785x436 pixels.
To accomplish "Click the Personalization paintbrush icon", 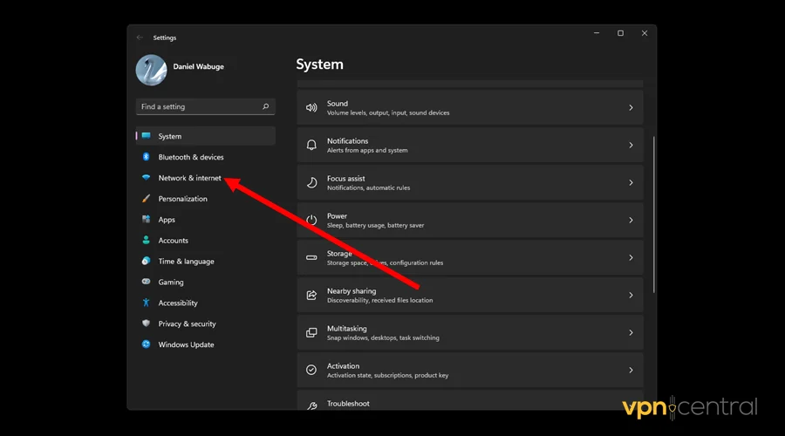I will [146, 199].
